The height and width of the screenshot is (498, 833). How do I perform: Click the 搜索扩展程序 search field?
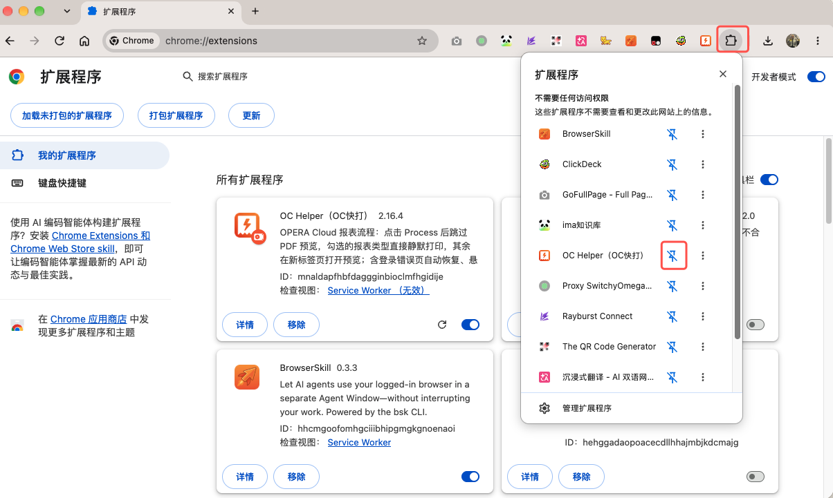(223, 77)
